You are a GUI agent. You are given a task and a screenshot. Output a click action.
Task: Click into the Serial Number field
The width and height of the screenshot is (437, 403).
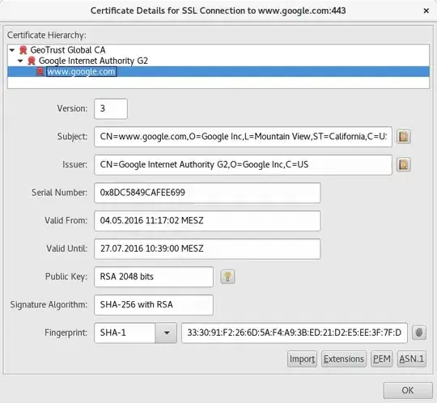207,193
